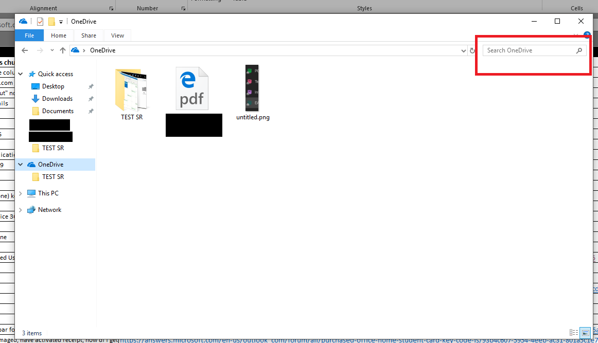Click the 3 items status text

pos(32,333)
